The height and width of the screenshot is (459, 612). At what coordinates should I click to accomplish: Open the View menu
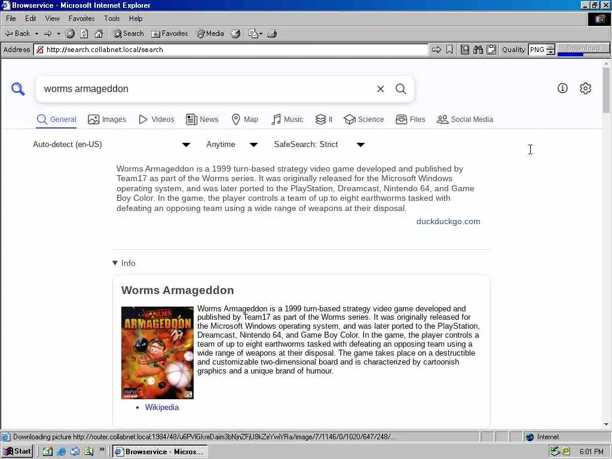pyautogui.click(x=53, y=19)
